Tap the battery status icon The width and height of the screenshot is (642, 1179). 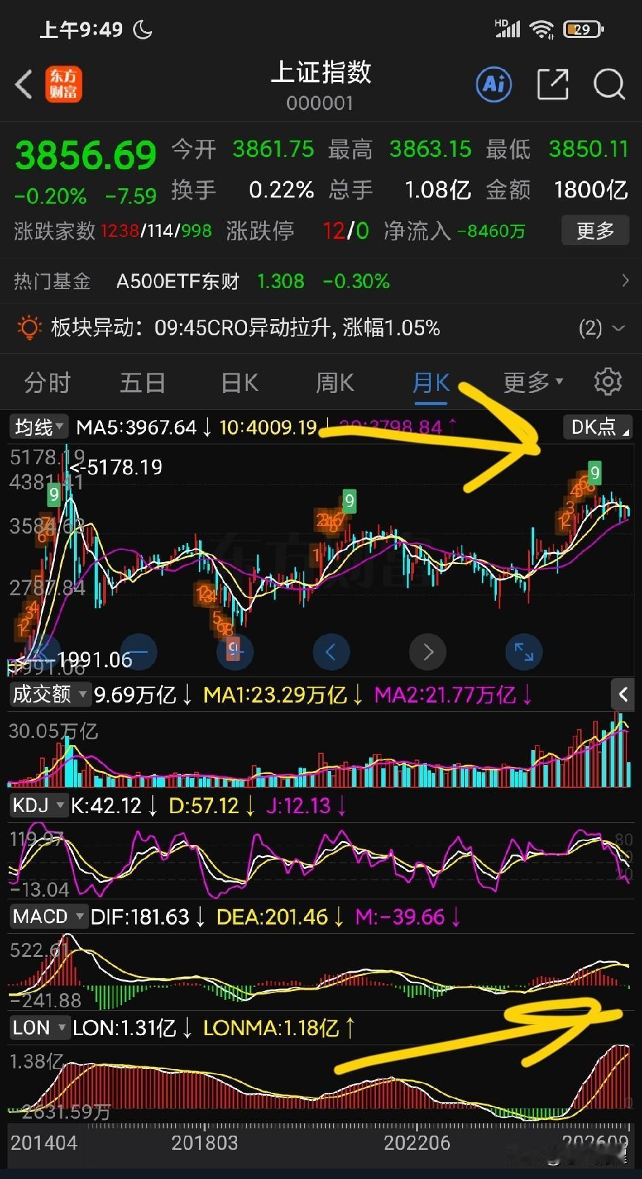pos(584,29)
